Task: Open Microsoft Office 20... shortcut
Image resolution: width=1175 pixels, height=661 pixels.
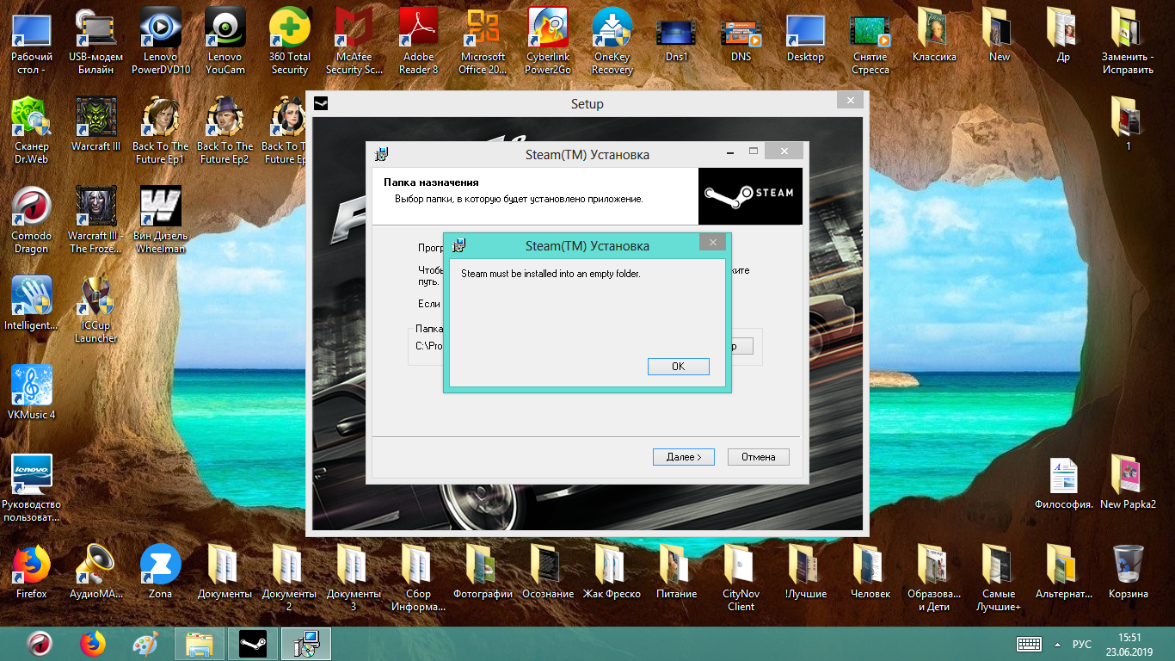Action: pyautogui.click(x=483, y=40)
